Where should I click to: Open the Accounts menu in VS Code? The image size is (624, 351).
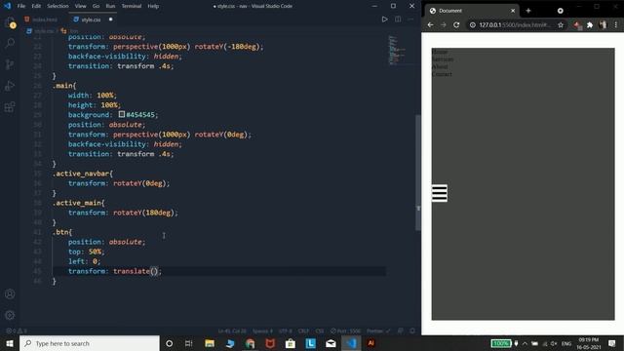pos(10,294)
